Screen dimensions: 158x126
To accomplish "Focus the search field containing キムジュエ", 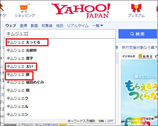I will click(x=60, y=34).
